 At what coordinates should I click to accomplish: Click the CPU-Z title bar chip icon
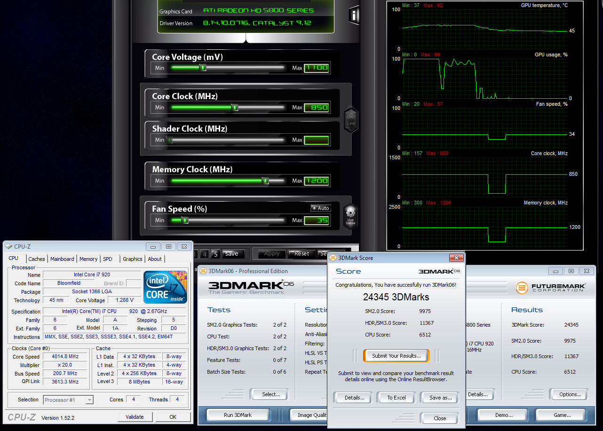pos(8,246)
